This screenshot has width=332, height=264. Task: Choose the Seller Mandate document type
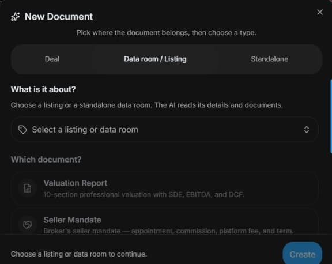coord(164,221)
